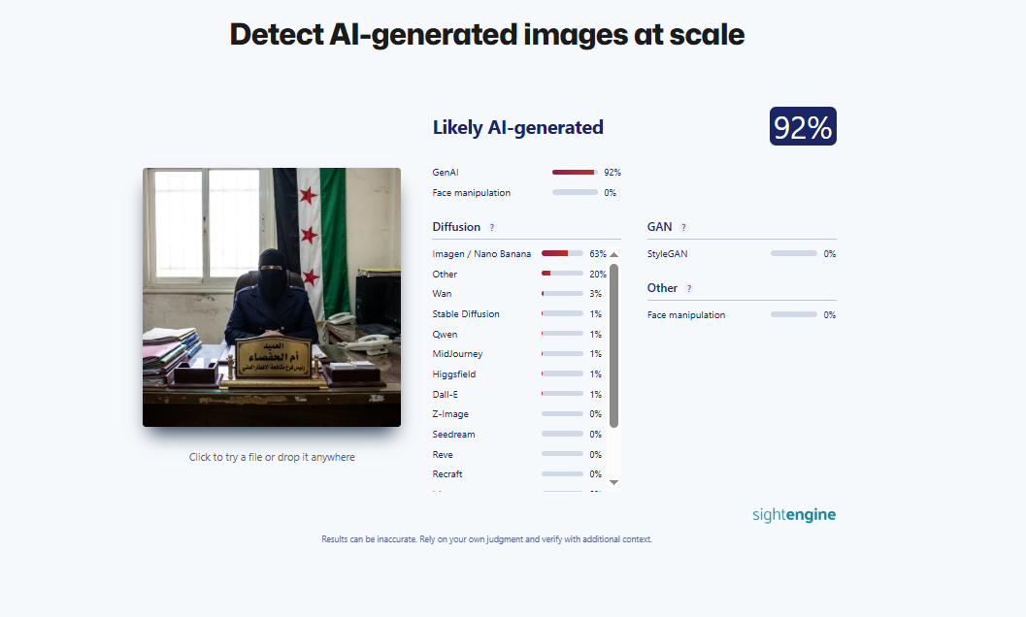Screen dimensions: 1026x617
Task: Click the scroll up arrow in the diffusion list
Action: [x=613, y=254]
